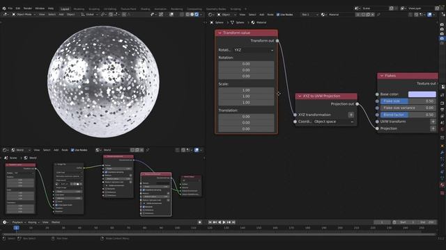The image size is (446, 250).
Task: Add a new workspace with the plus tab
Action: pos(245,9)
